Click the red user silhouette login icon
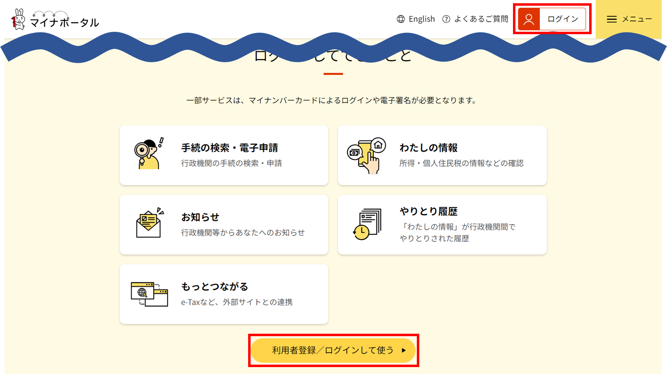 pos(529,19)
